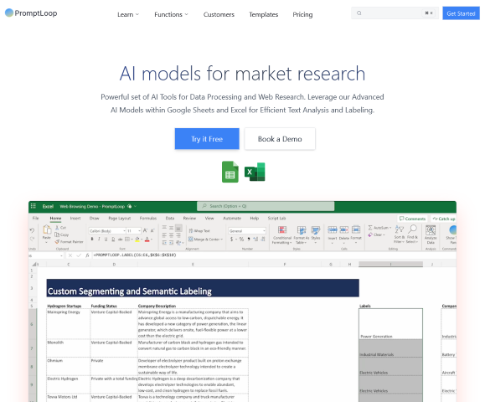This screenshot has height=402, width=485.
Task: Switch to the Review ribbon tab
Action: point(189,218)
